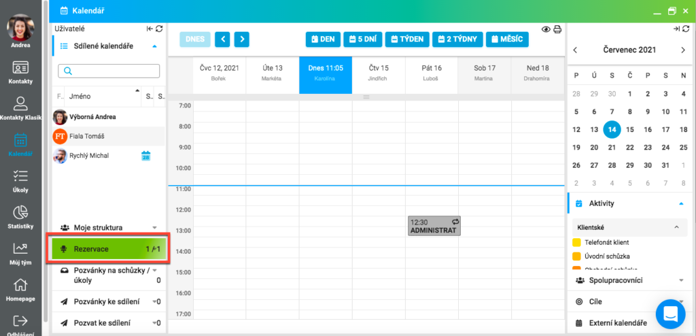Open Pozvánky na schůzky / úkoly
This screenshot has height=336, width=696.
tap(108, 275)
